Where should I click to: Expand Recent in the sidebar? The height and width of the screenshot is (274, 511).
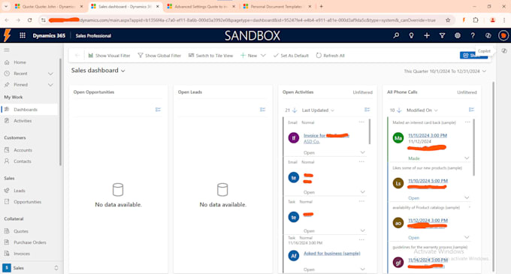(x=50, y=74)
